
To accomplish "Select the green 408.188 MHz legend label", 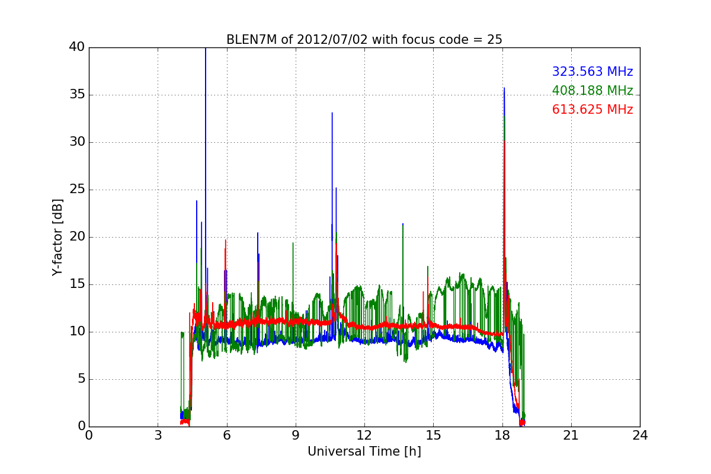I will click(x=592, y=91).
